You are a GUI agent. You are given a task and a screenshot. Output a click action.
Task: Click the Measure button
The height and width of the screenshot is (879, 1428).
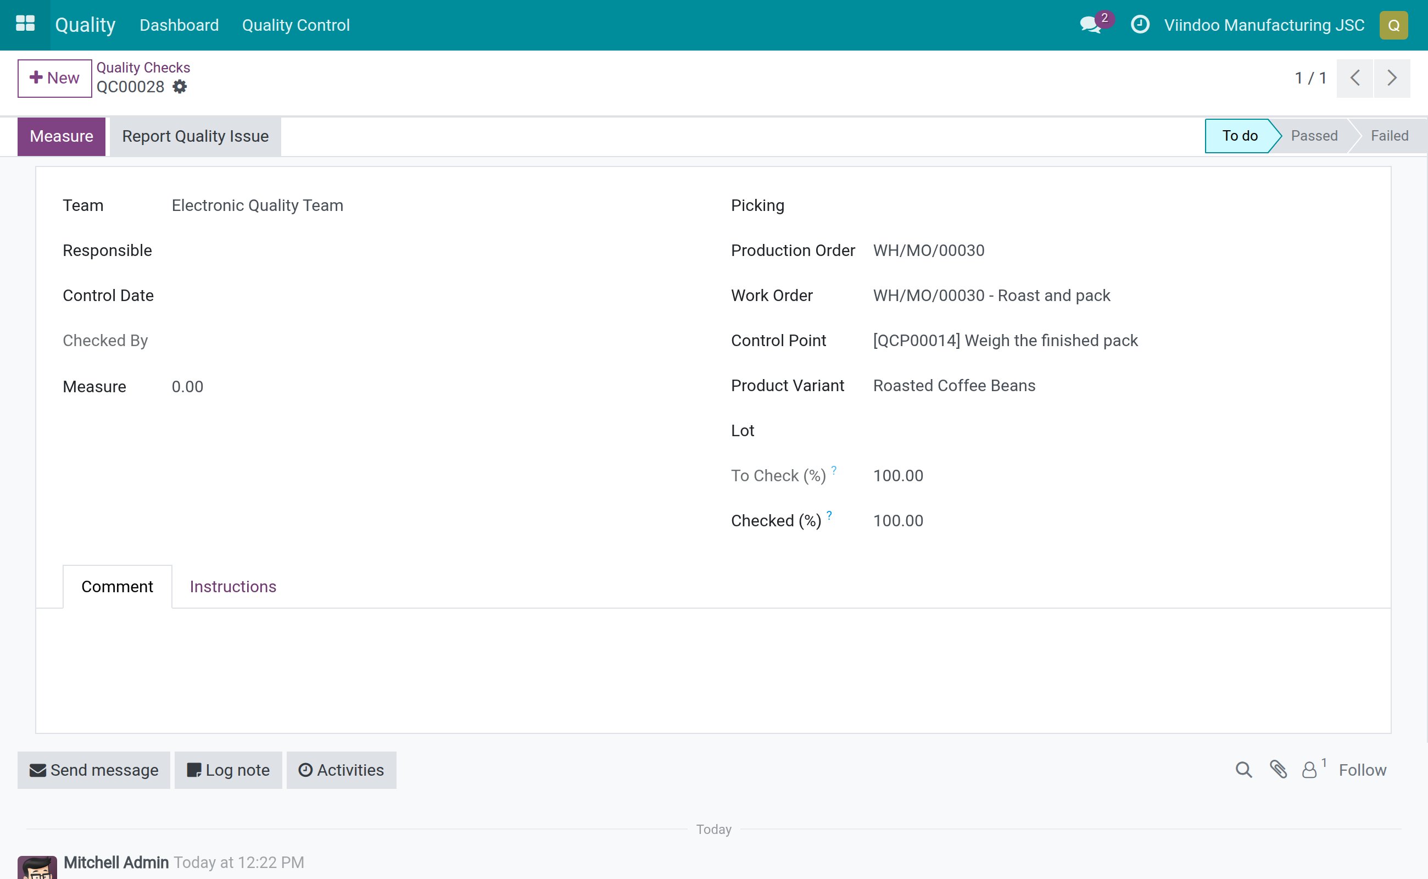pyautogui.click(x=61, y=137)
